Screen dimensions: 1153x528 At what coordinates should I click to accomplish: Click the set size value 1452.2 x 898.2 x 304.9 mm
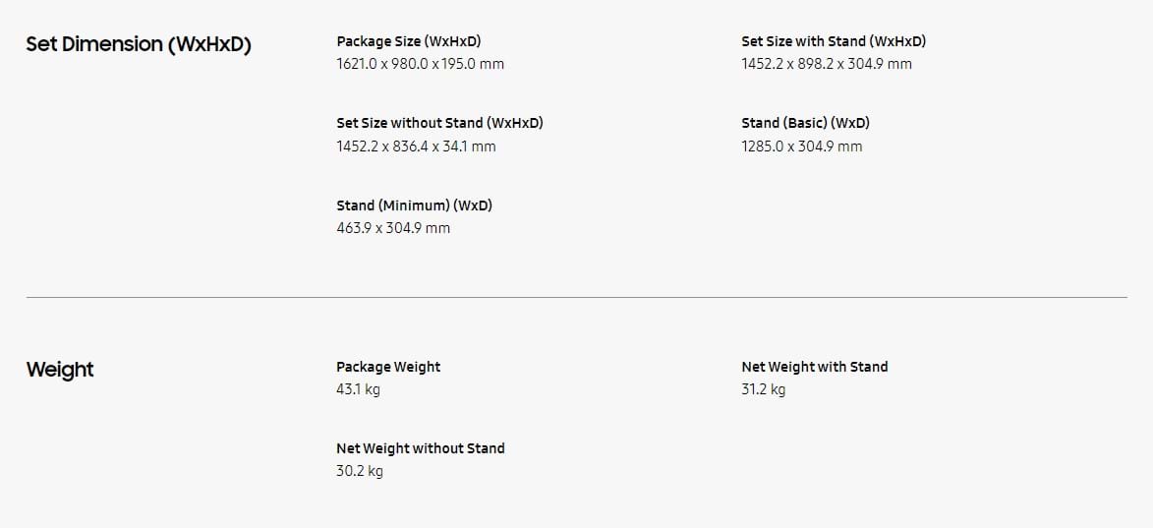826,64
